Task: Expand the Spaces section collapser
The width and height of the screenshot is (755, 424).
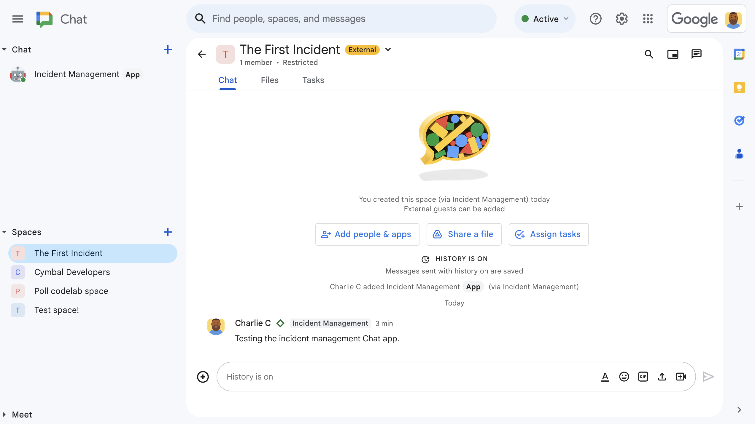Action: click(5, 232)
